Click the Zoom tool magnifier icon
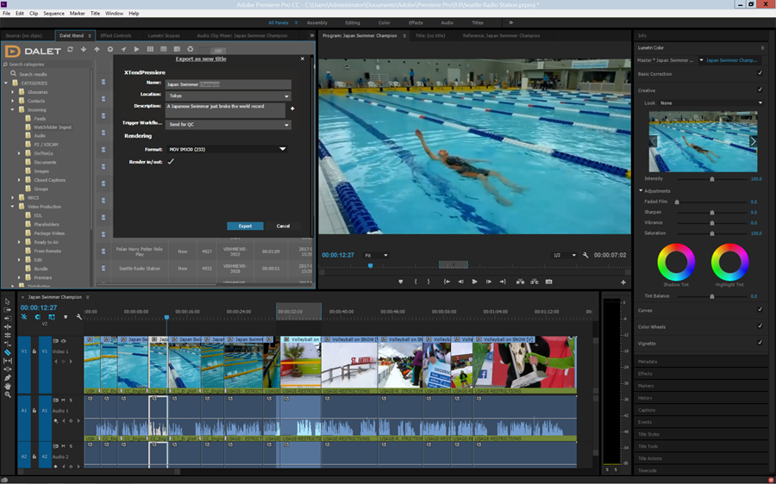This screenshot has width=776, height=484. [8, 394]
